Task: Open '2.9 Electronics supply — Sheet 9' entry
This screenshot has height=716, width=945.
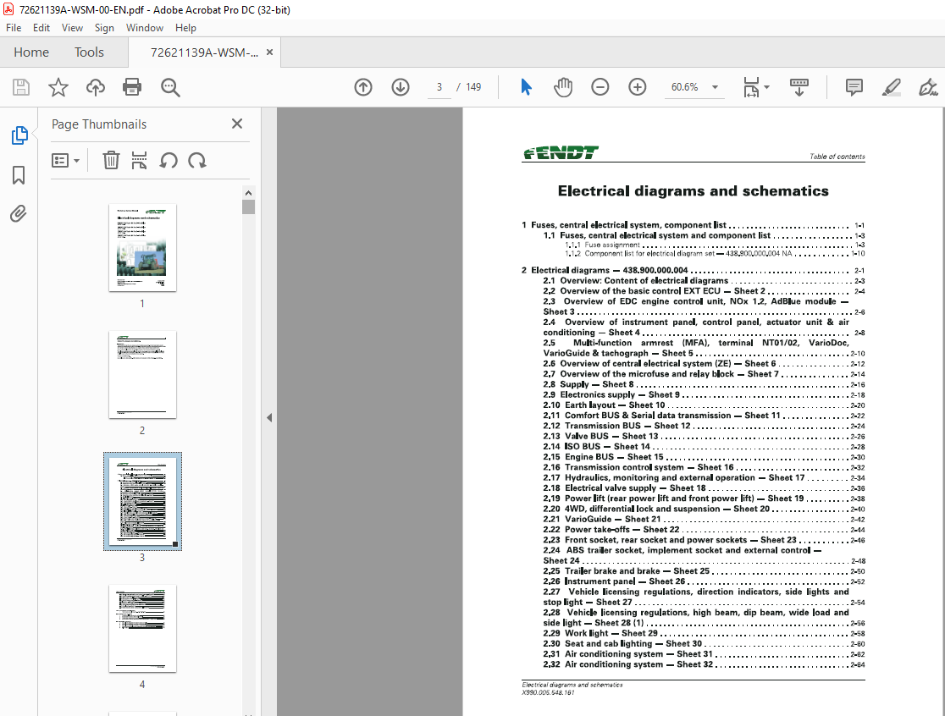Action: [704, 395]
